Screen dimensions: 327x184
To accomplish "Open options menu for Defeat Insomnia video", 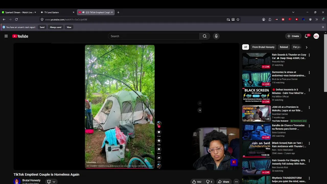I will click(x=309, y=90).
